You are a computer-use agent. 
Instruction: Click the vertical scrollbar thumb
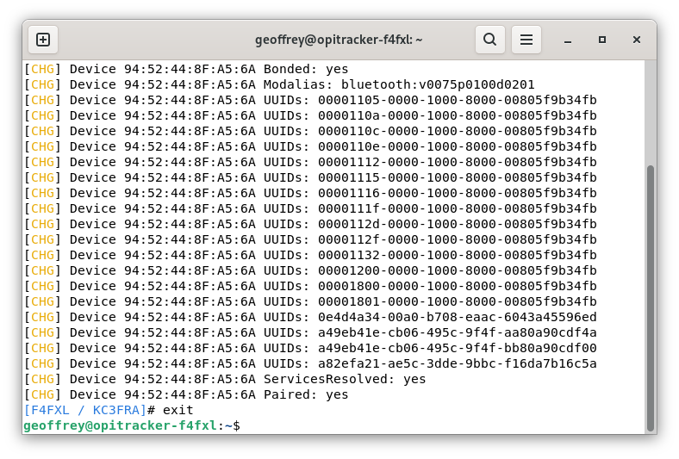pos(651,297)
